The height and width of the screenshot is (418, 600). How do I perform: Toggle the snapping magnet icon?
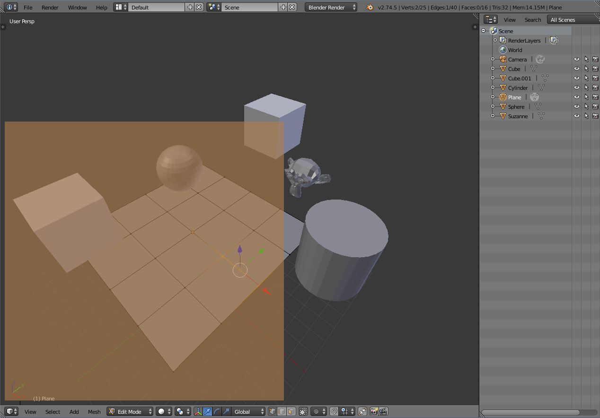[x=333, y=411]
